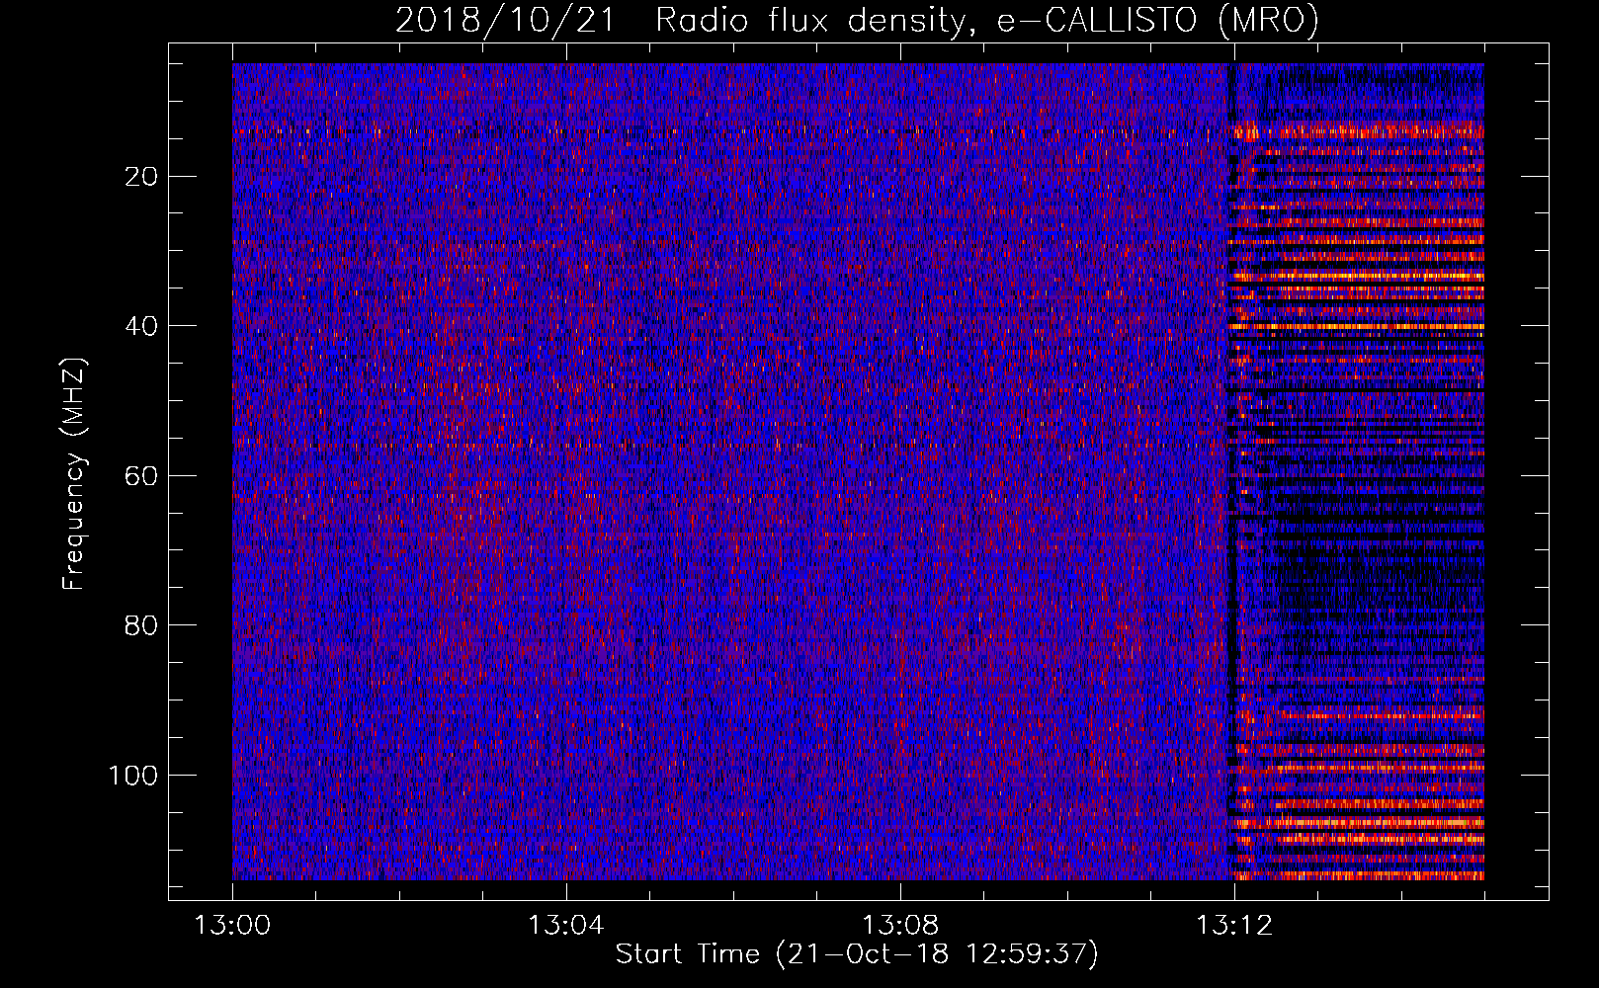Click the "13:04" time tick label
Viewport: 1599px width, 988px height.
pyautogui.click(x=566, y=926)
